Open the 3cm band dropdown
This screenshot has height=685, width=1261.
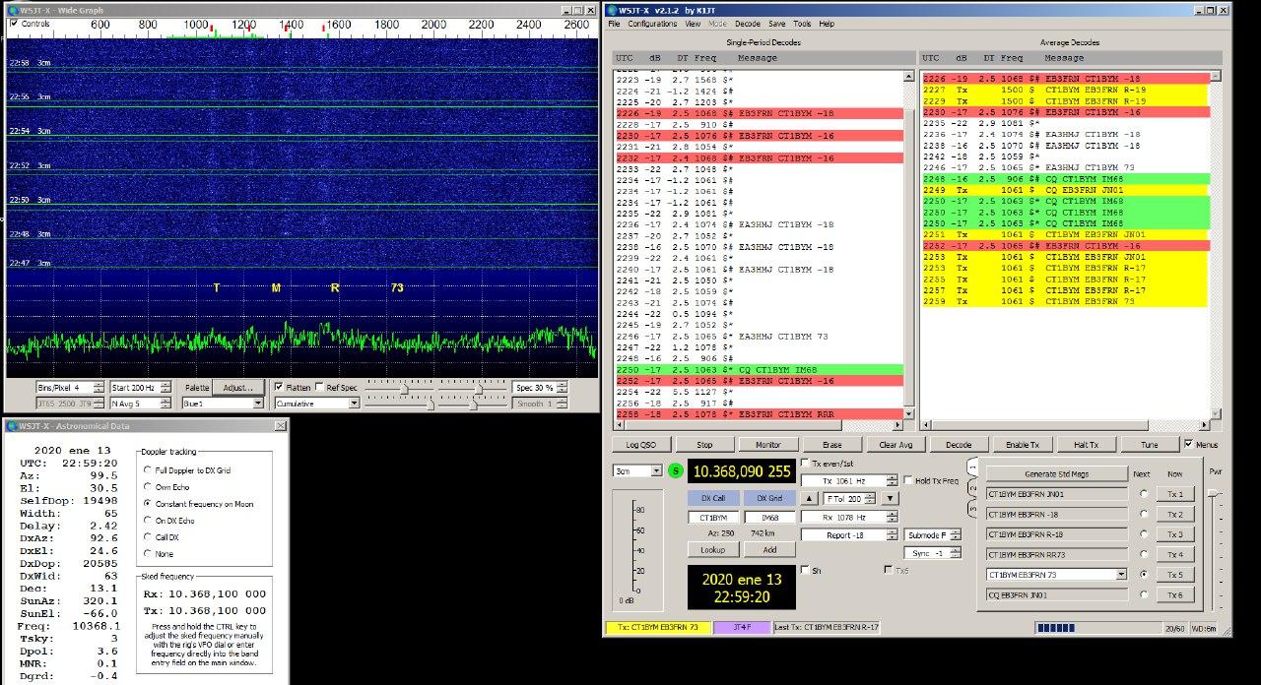pos(656,470)
